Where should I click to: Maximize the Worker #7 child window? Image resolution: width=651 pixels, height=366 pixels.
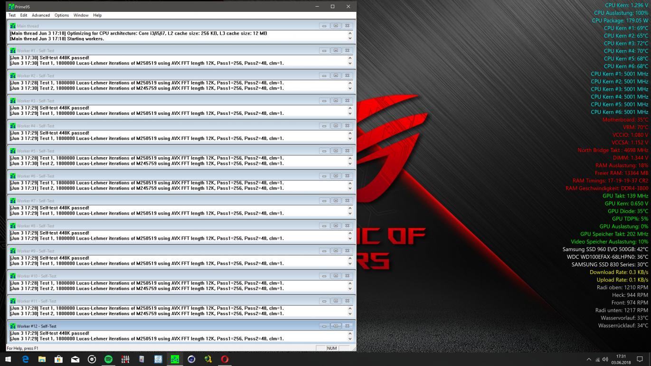coord(336,200)
